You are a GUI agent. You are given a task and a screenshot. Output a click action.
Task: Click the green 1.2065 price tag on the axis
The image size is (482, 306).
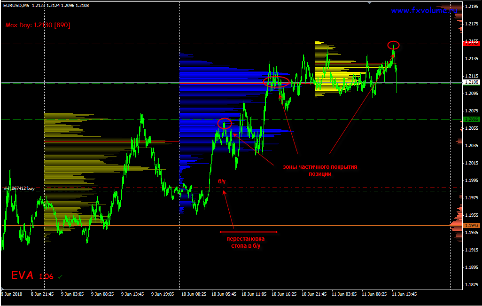pyautogui.click(x=471, y=119)
